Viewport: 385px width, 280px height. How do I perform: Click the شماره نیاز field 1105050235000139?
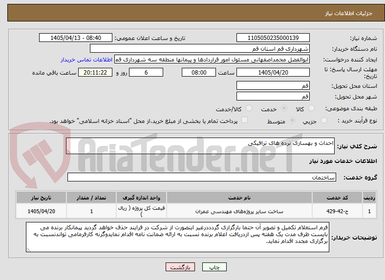(x=273, y=38)
